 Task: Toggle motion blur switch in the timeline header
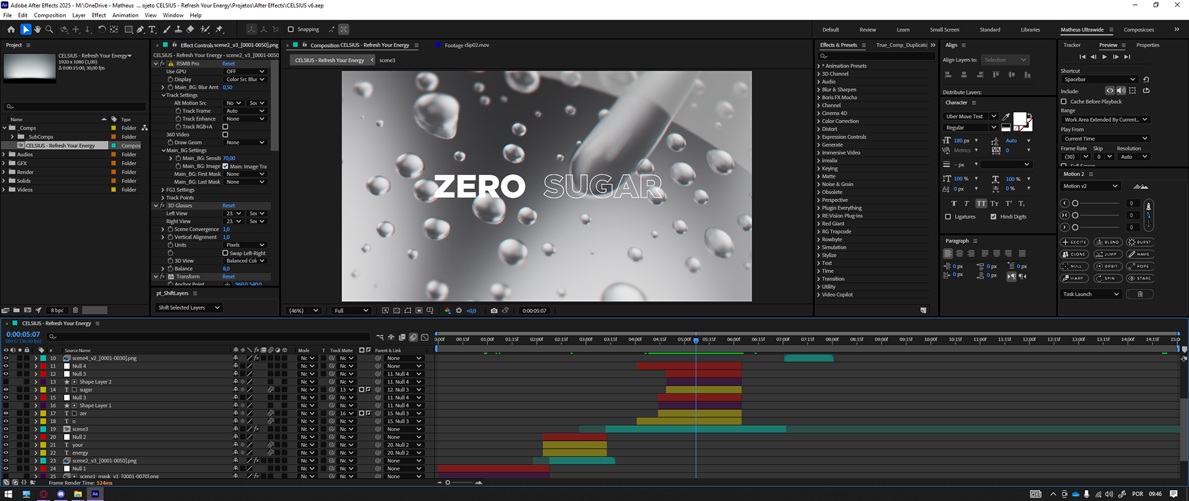click(x=413, y=337)
